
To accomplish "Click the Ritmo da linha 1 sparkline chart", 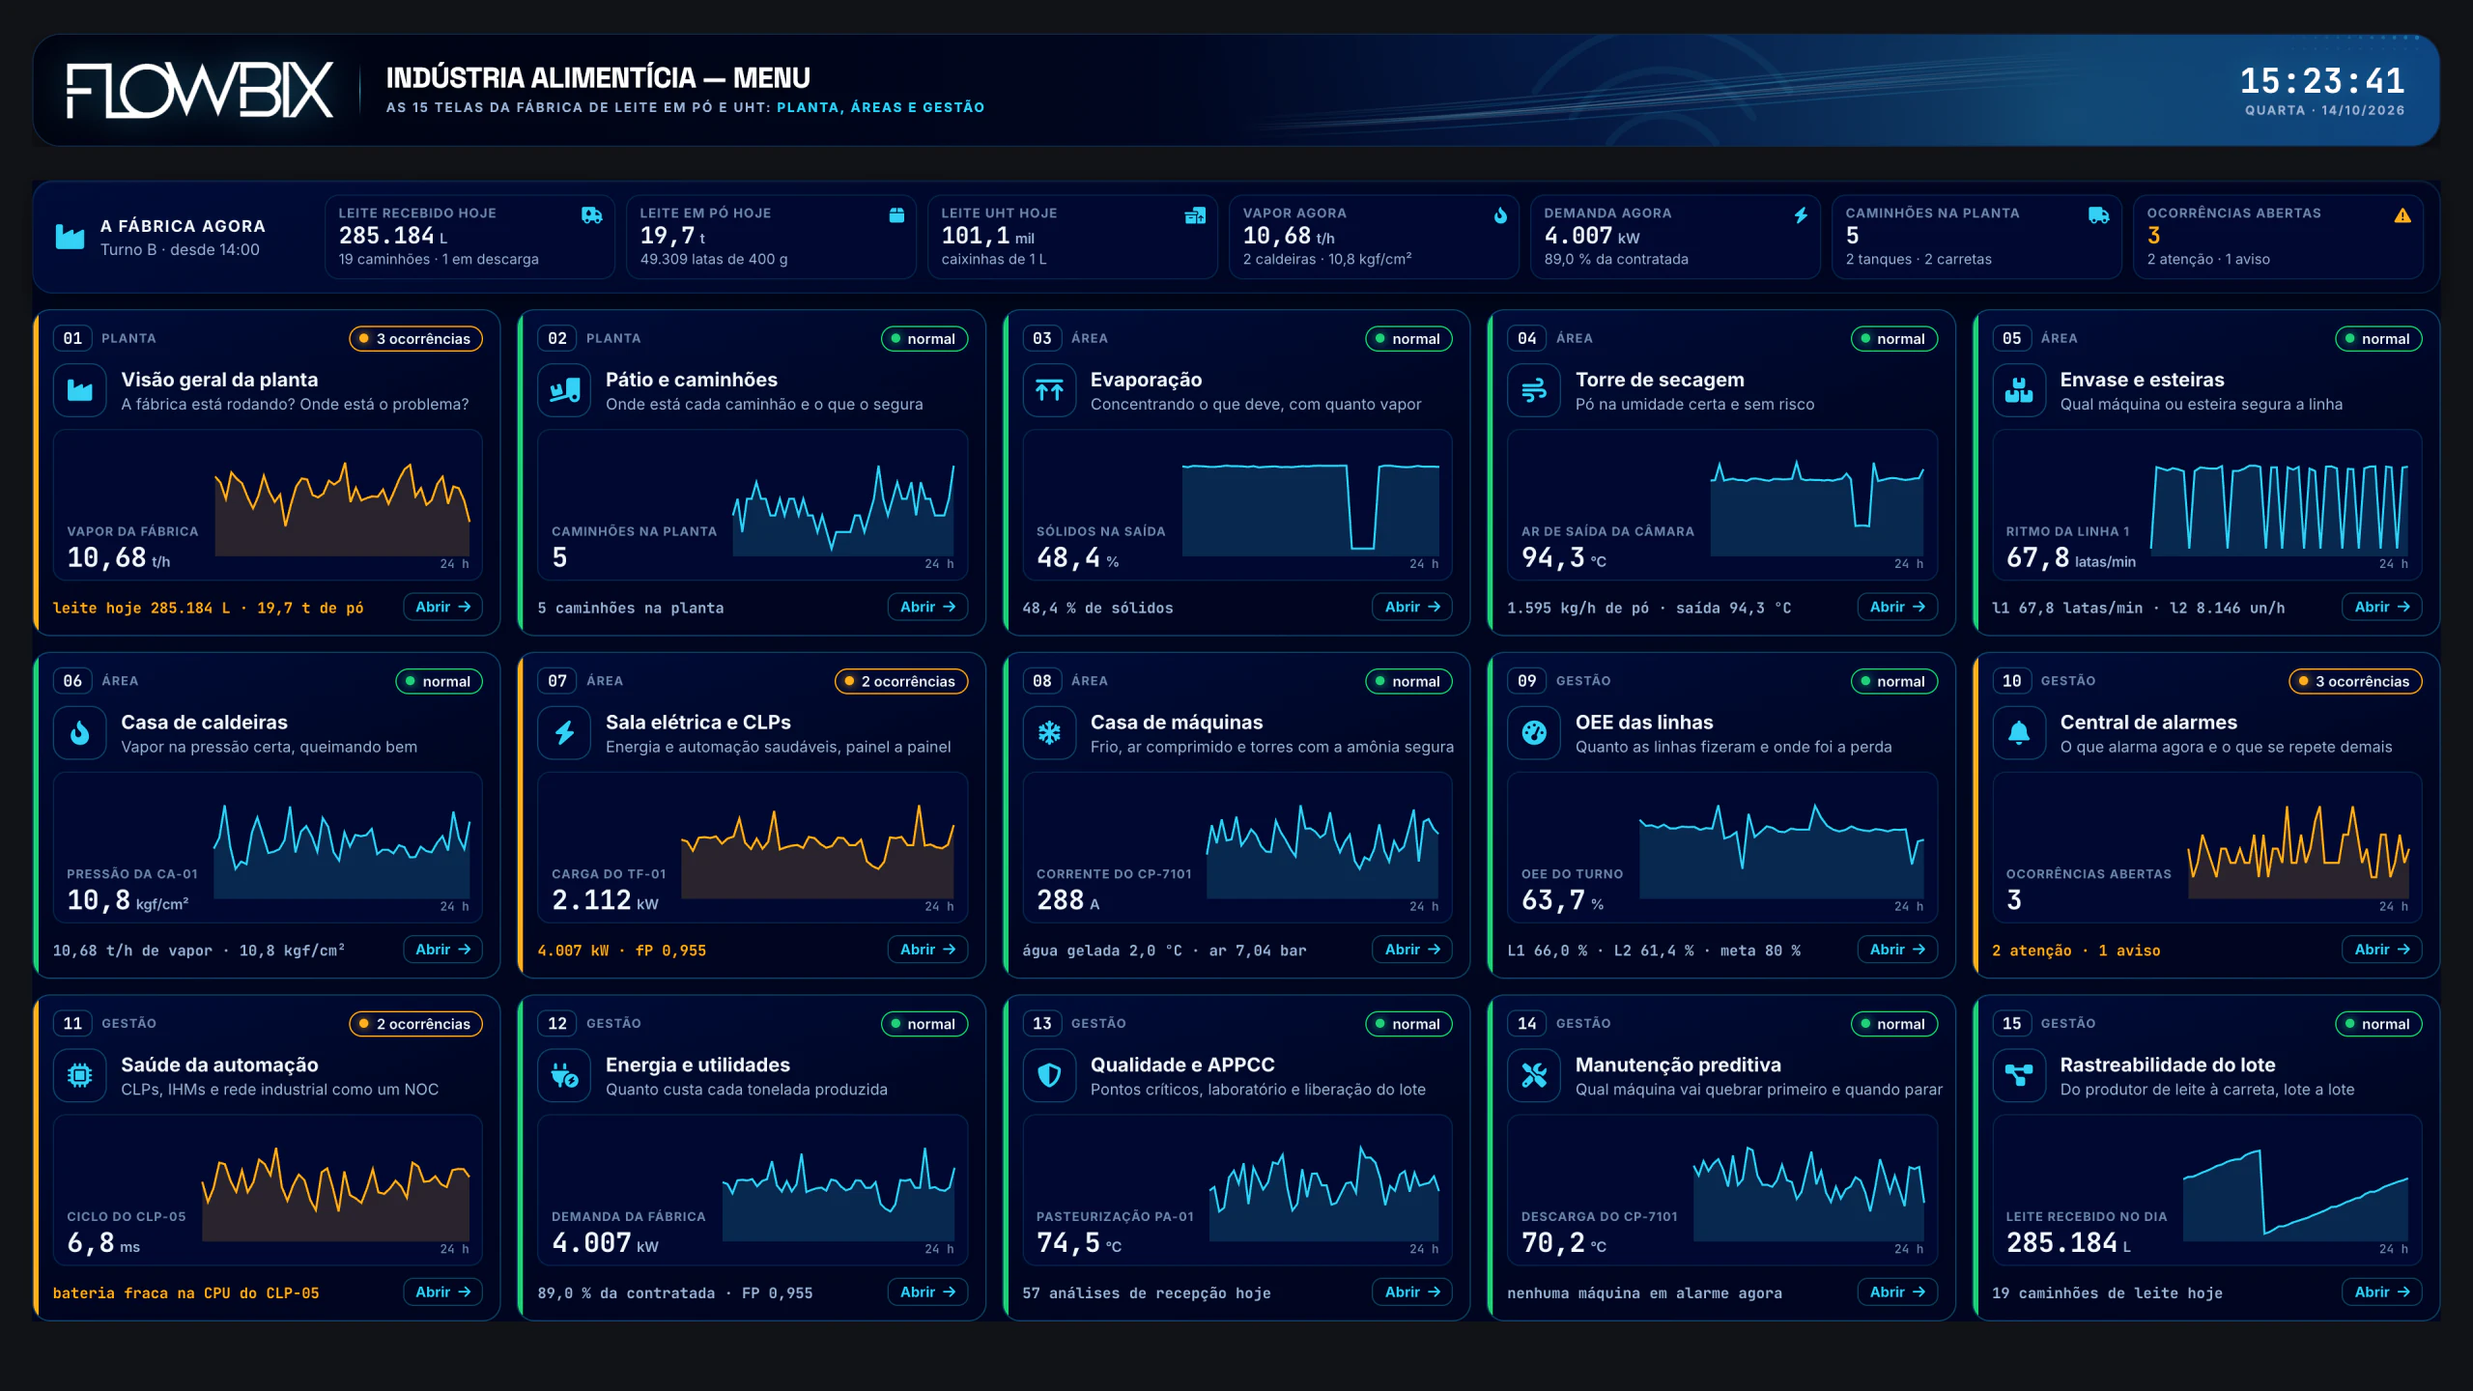I will [x=2278, y=509].
